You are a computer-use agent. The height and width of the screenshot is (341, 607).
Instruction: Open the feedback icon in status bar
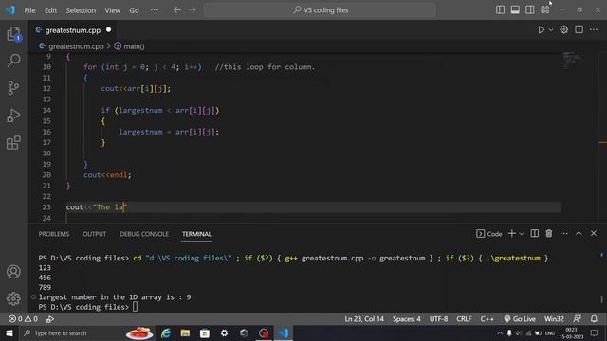(577, 319)
